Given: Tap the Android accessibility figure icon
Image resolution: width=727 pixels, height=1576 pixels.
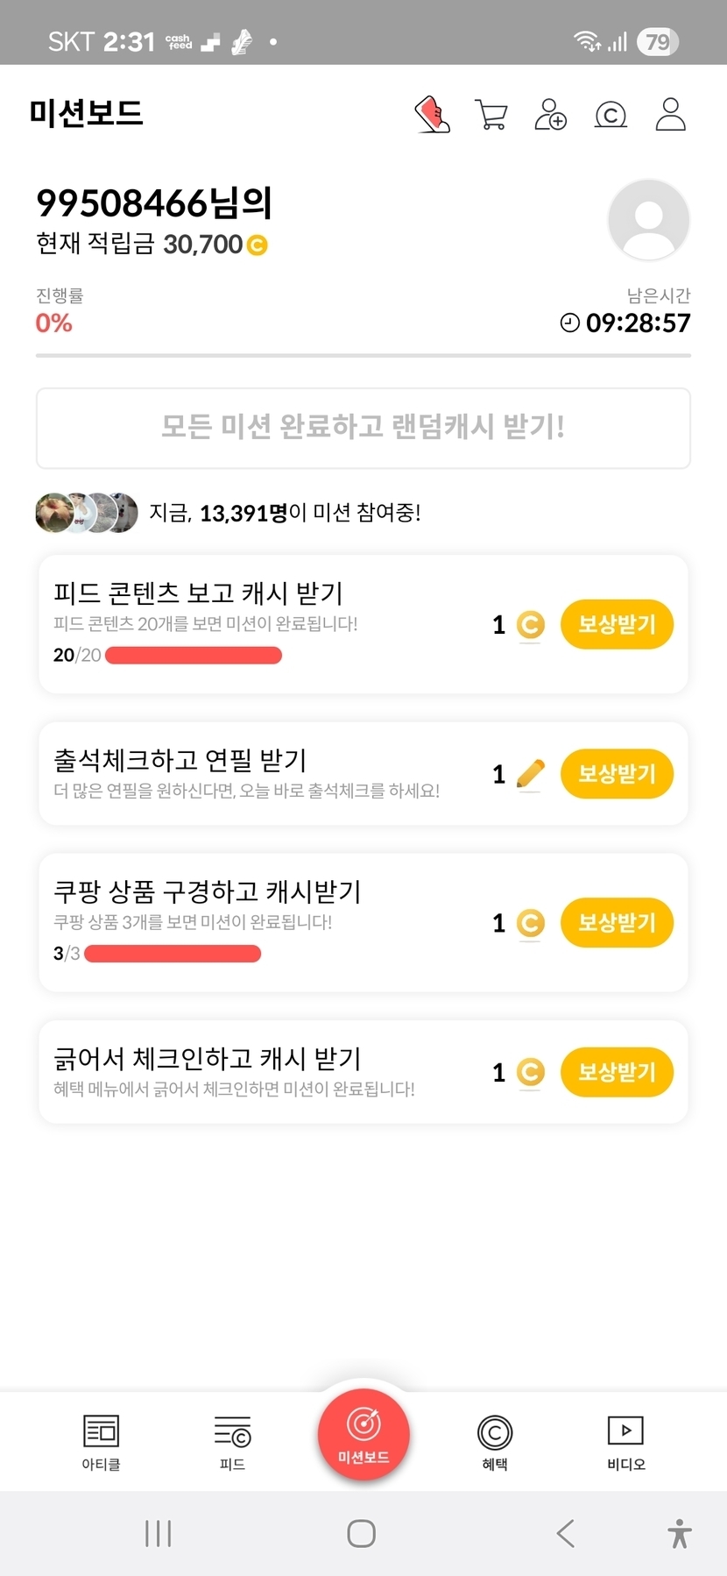Looking at the screenshot, I should [x=679, y=1533].
